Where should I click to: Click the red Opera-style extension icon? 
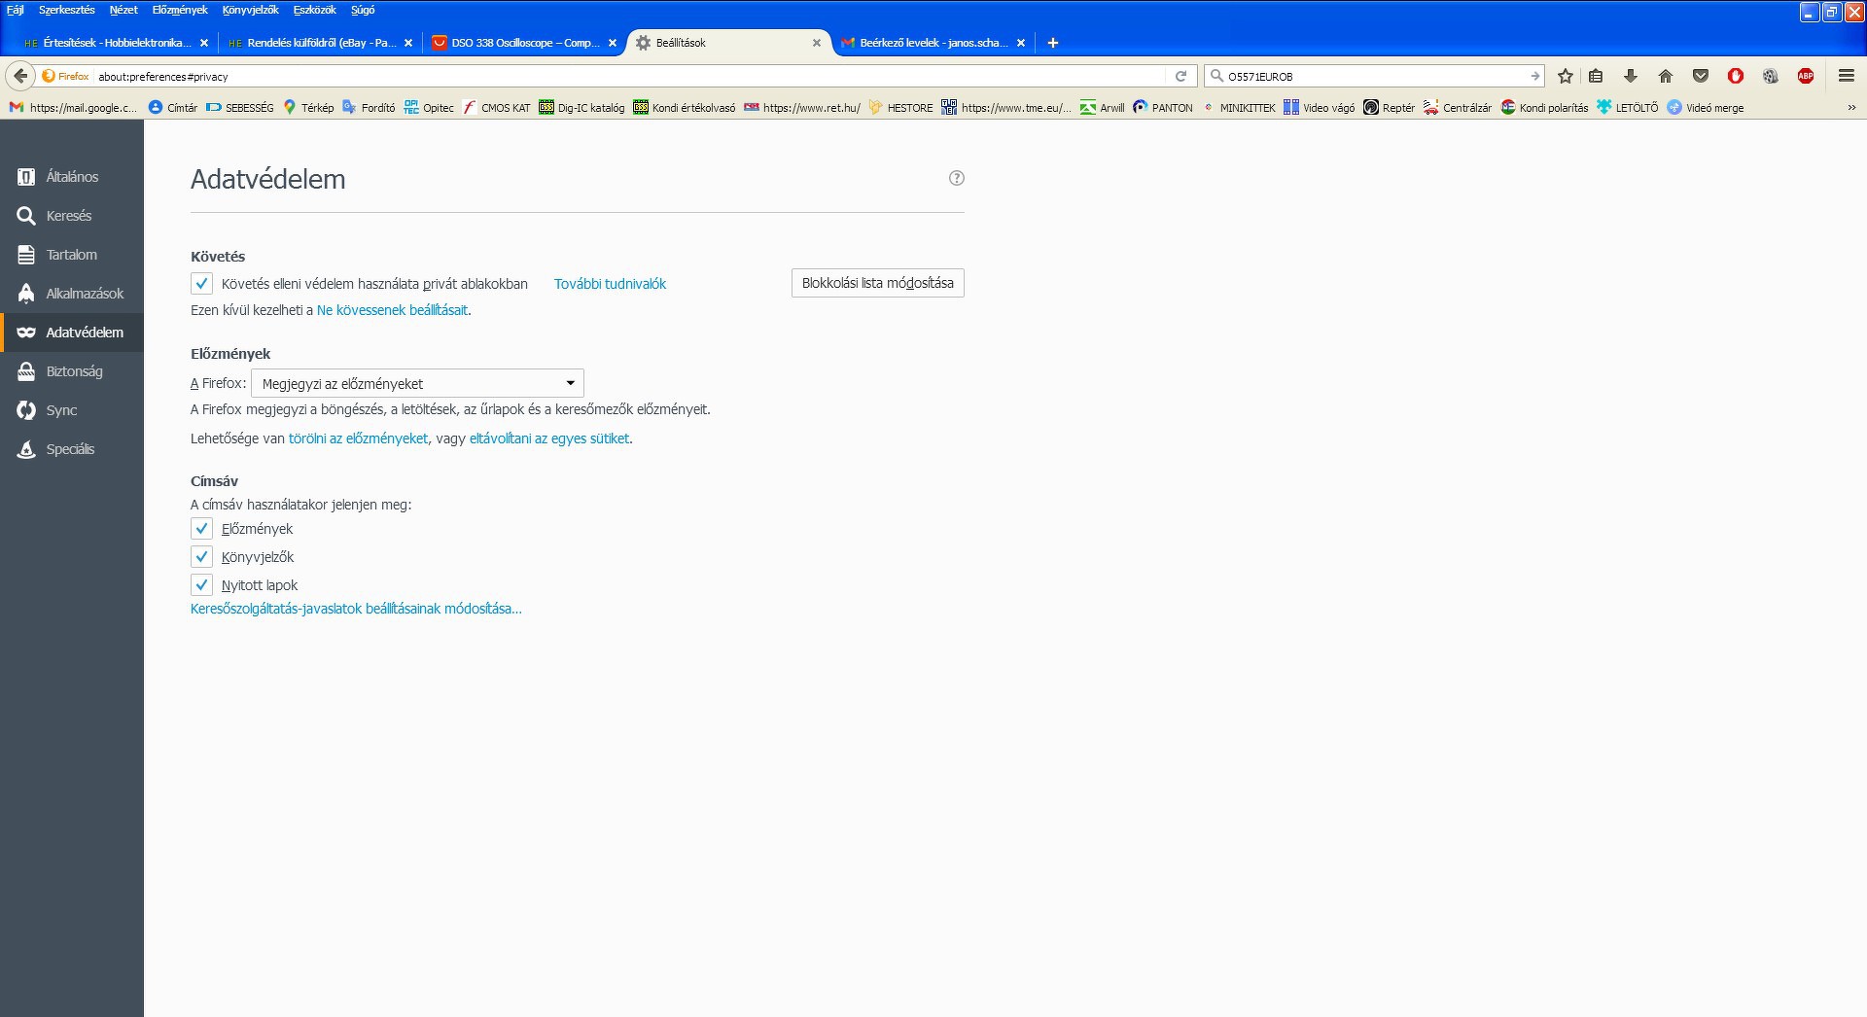(x=1736, y=76)
